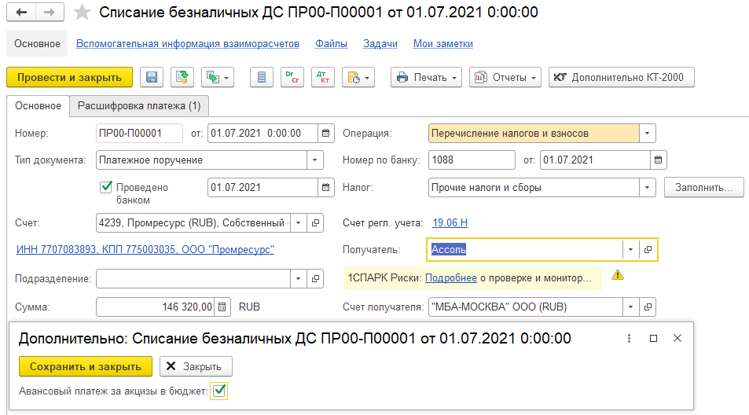This screenshot has width=749, height=415.
Task: Open calendar for document date field
Action: tap(326, 133)
